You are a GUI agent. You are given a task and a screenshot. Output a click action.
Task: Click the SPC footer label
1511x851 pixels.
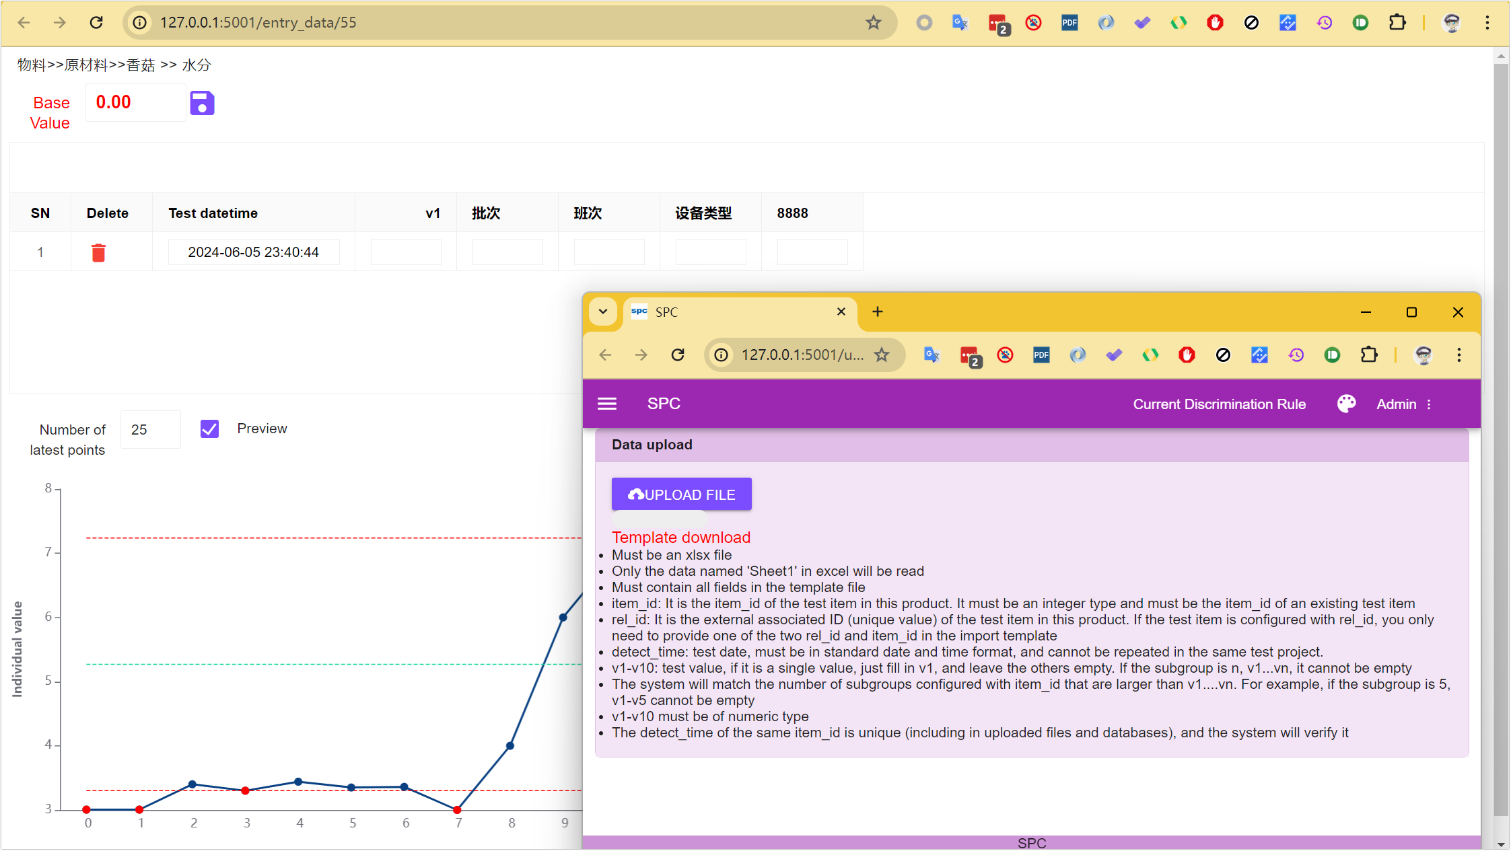1032,843
